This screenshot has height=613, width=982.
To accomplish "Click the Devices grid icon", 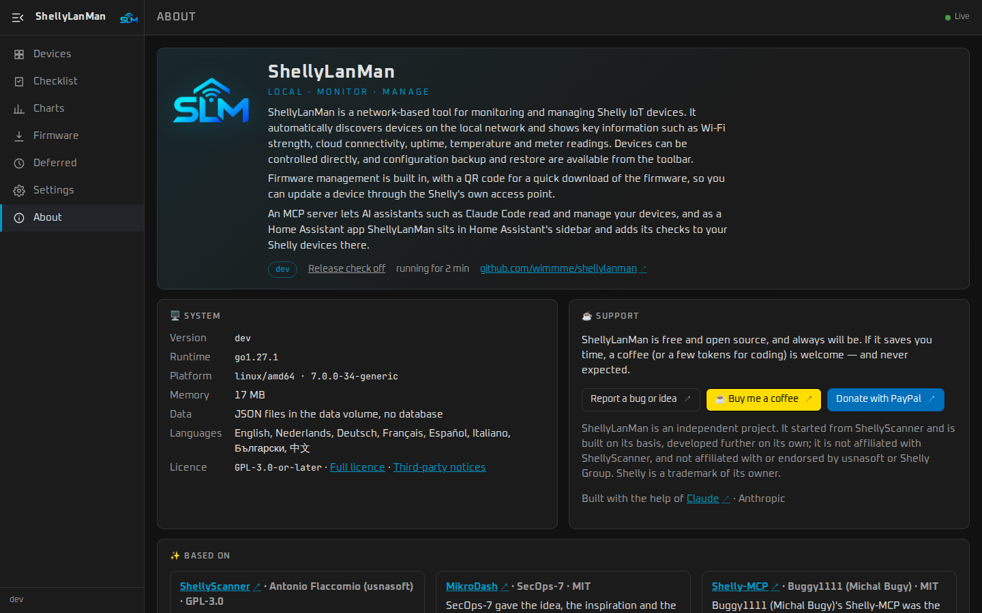I will coord(19,54).
